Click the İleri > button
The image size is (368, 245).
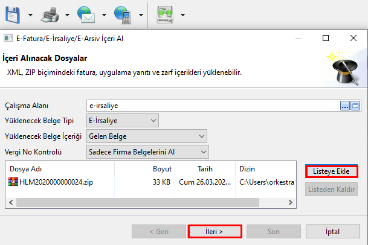tap(215, 231)
